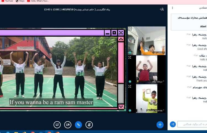Click the send message arrow icon
This screenshot has width=207, height=133.
pyautogui.click(x=173, y=124)
